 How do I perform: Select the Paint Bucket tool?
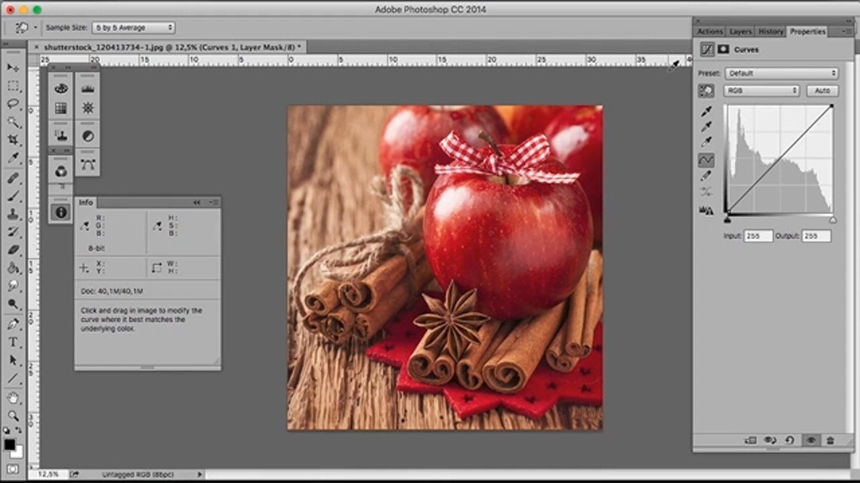coord(13,268)
